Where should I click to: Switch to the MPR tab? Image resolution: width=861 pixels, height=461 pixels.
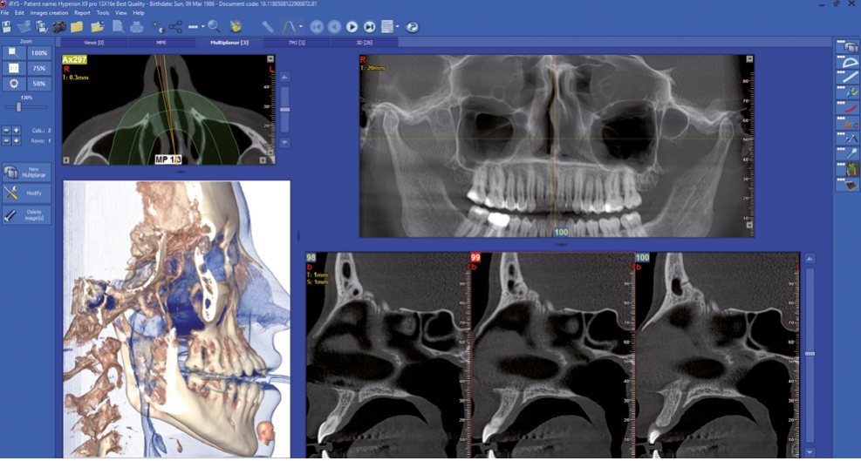(161, 42)
